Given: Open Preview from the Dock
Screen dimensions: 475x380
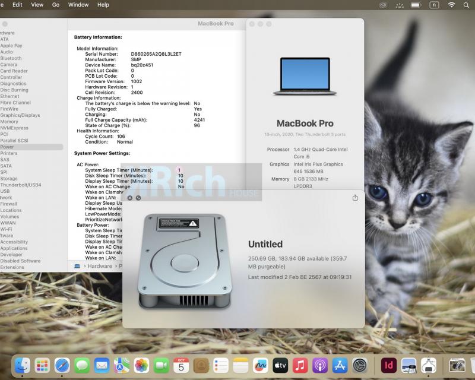Looking at the screenshot, I should click(x=408, y=366).
